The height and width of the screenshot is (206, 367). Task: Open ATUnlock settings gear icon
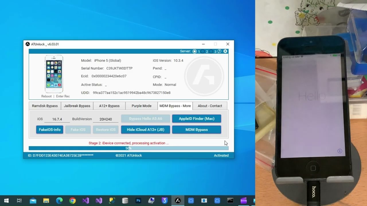point(225,51)
